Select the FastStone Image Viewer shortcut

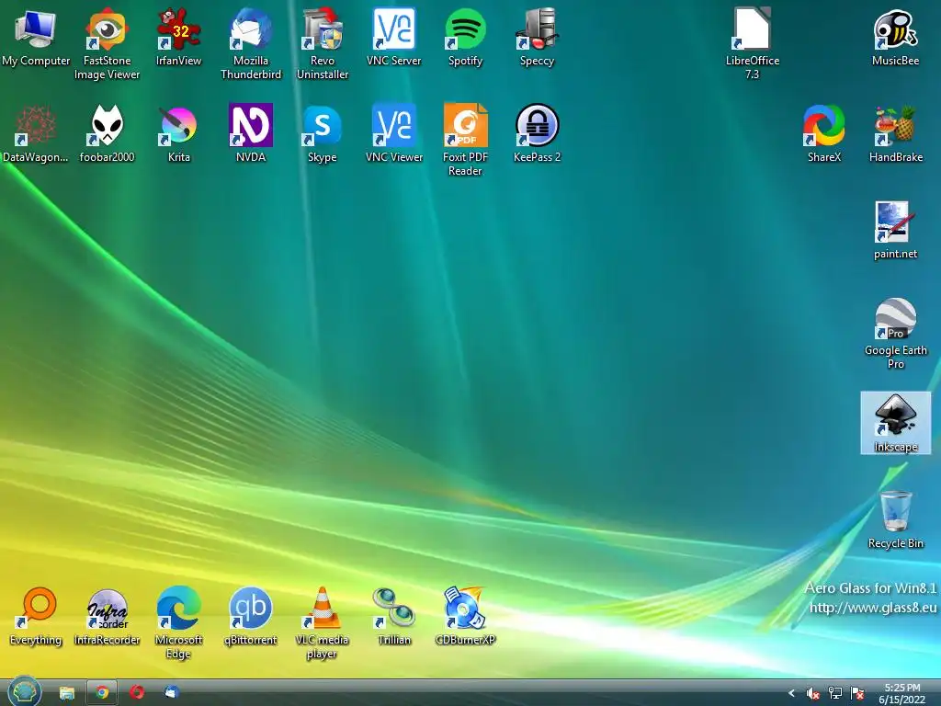(x=107, y=43)
